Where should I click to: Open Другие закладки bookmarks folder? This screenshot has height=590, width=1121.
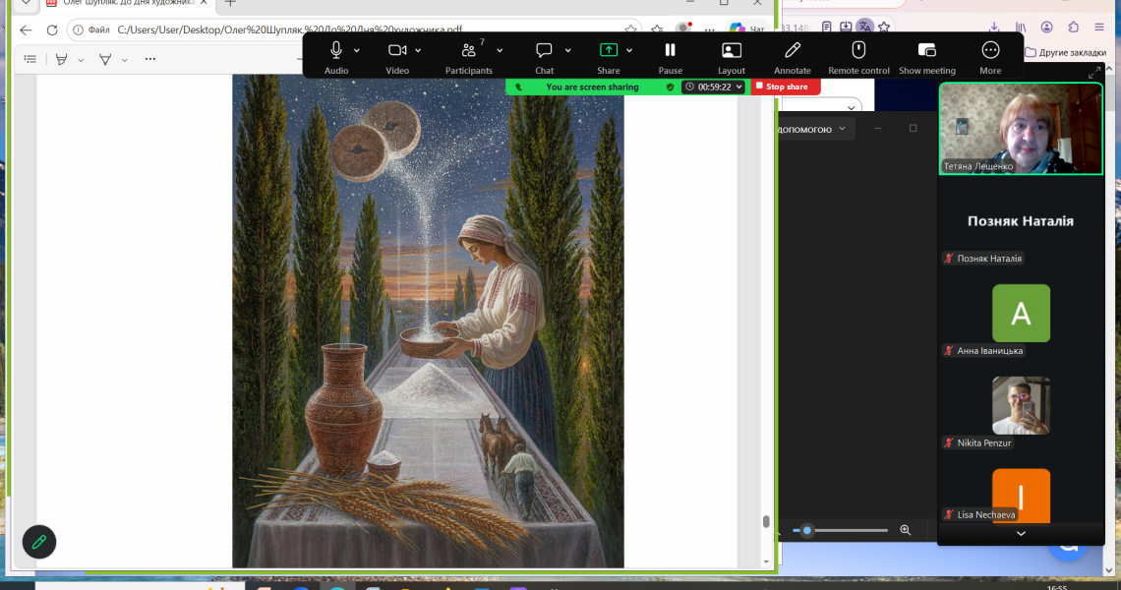coord(1065,52)
